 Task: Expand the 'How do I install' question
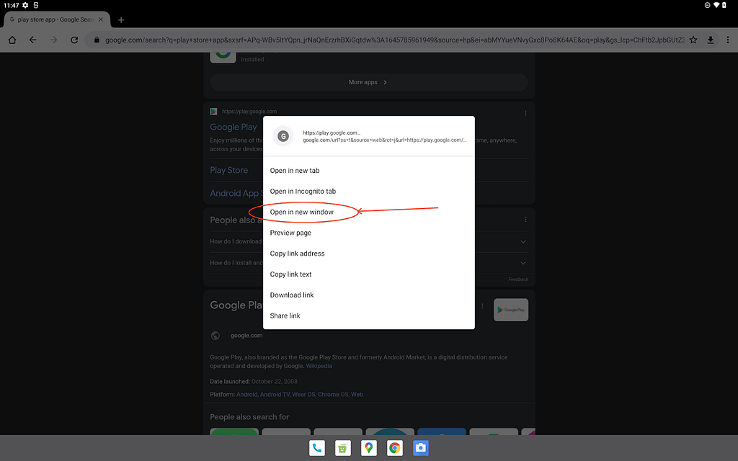coord(523,263)
